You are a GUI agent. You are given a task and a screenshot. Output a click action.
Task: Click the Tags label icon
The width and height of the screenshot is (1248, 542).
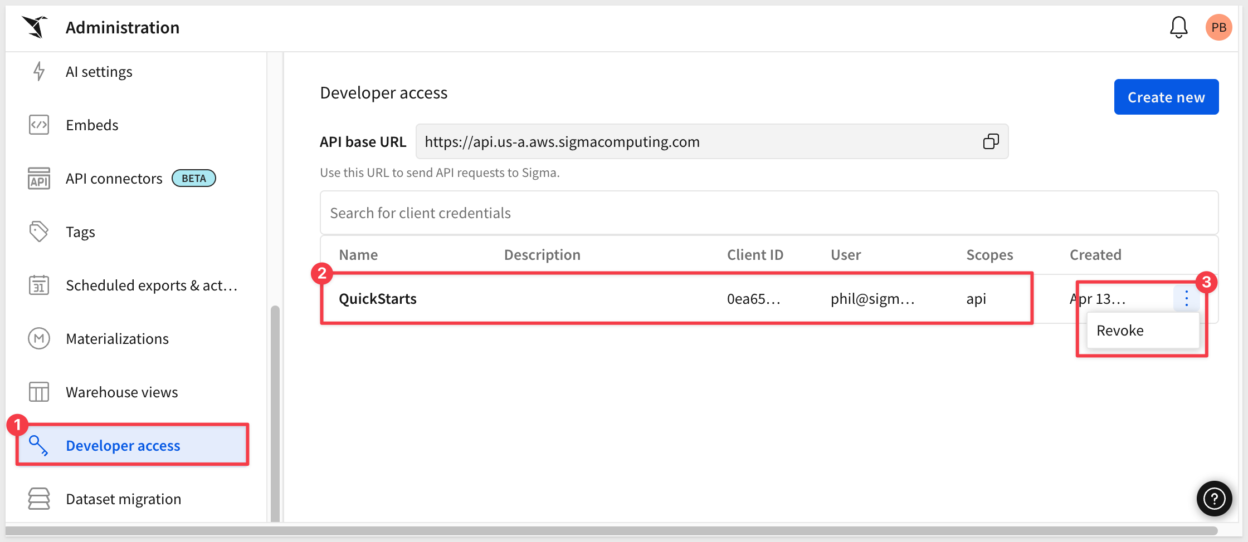[39, 231]
